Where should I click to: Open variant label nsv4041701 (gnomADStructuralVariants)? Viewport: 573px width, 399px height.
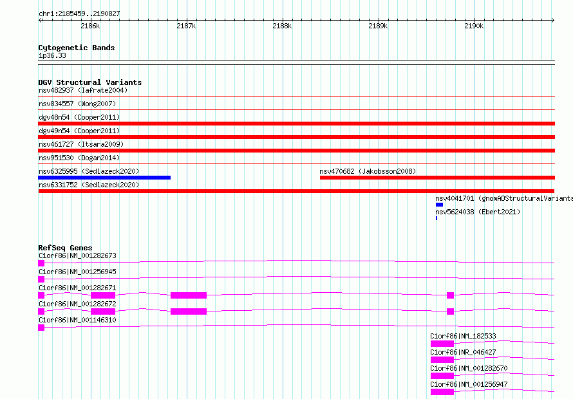504,198
